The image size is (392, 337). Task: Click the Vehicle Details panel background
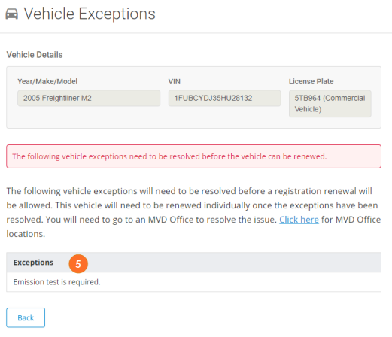(193, 122)
